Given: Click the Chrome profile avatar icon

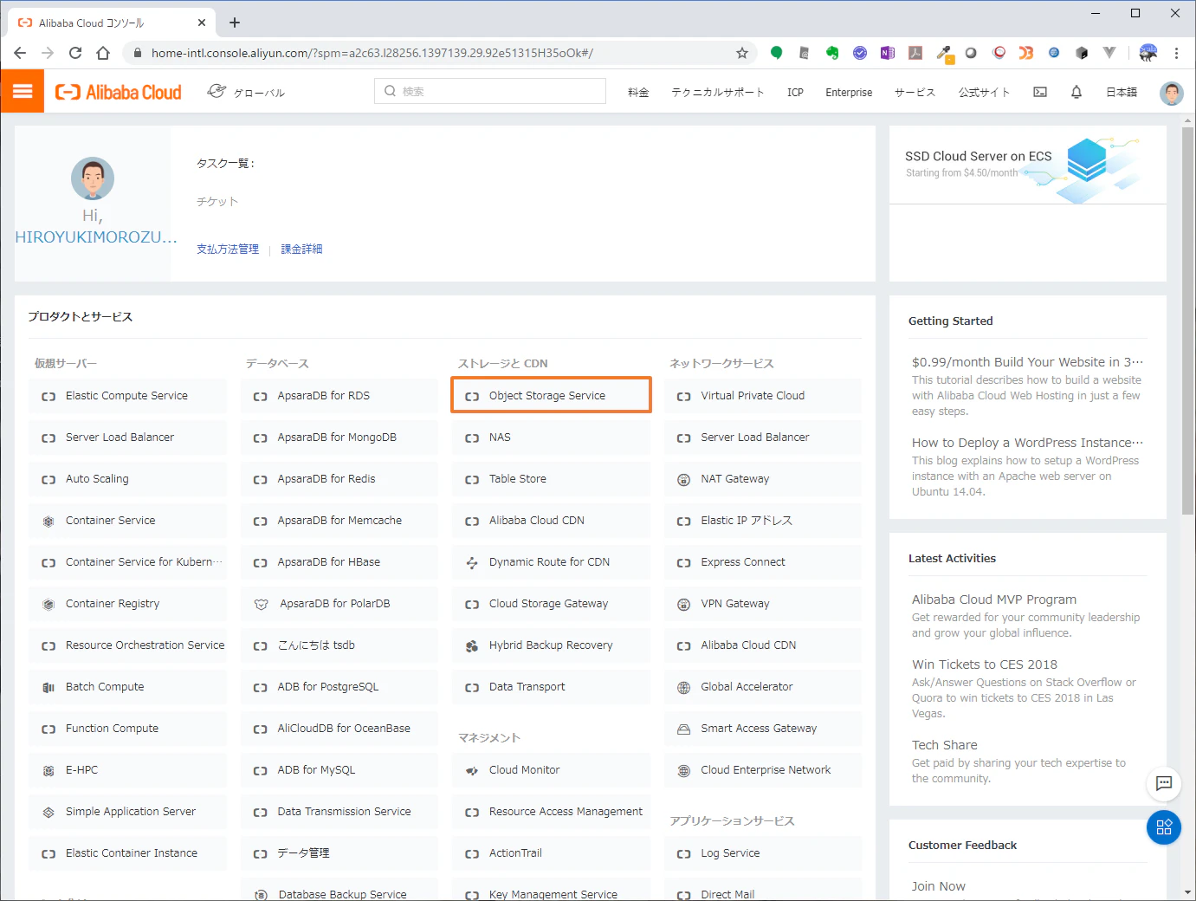Looking at the screenshot, I should [1148, 53].
